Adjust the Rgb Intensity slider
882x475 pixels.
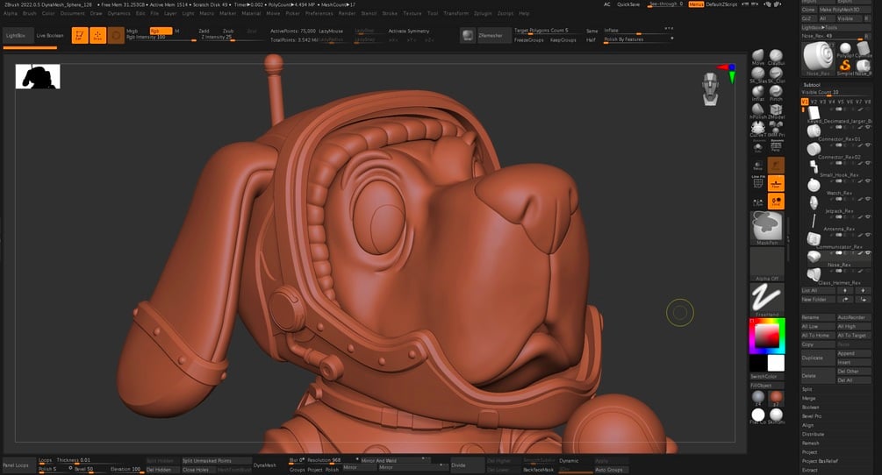pyautogui.click(x=161, y=38)
